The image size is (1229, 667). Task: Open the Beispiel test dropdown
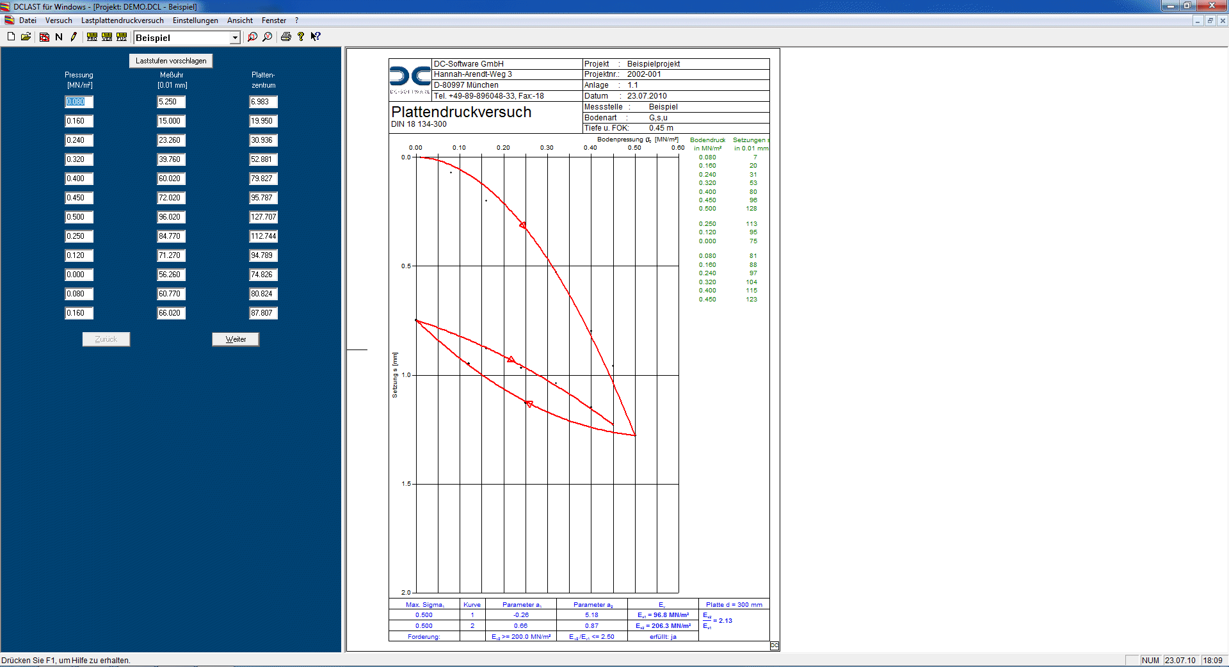[235, 38]
